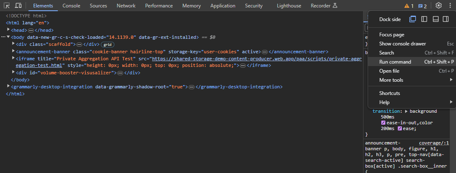456x173 pixels.
Task: Switch to the Sources tab
Action: click(98, 6)
